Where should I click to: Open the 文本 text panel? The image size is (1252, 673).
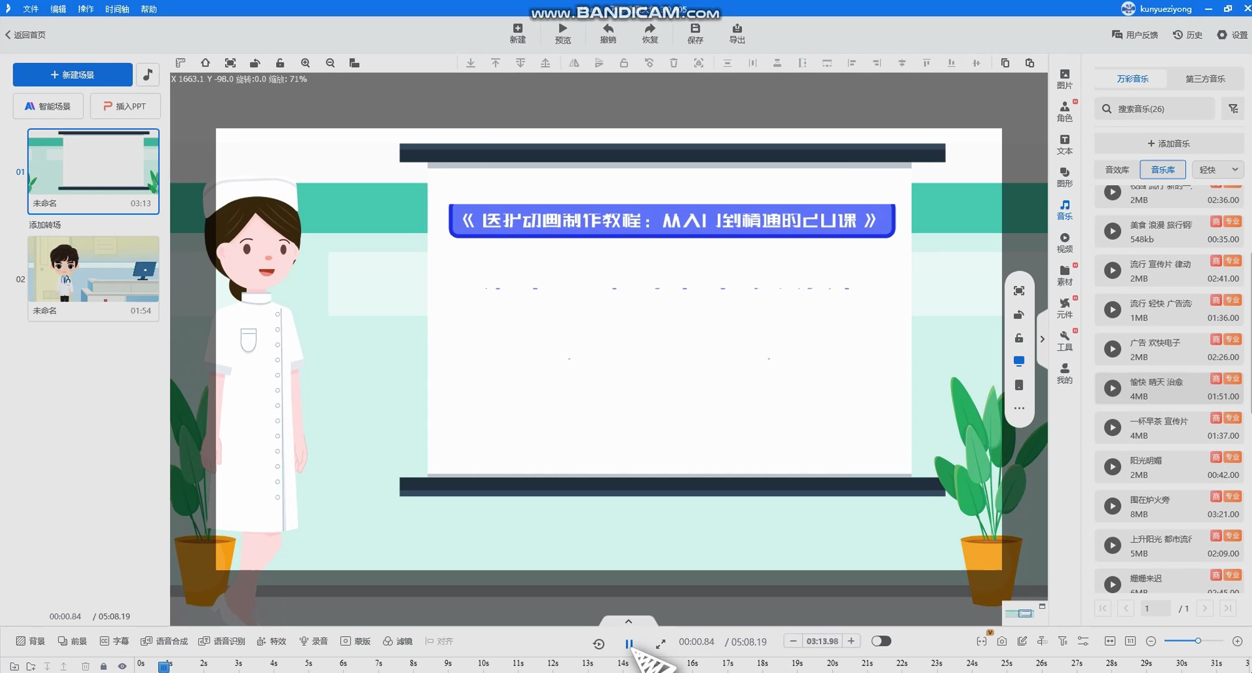pos(1065,145)
